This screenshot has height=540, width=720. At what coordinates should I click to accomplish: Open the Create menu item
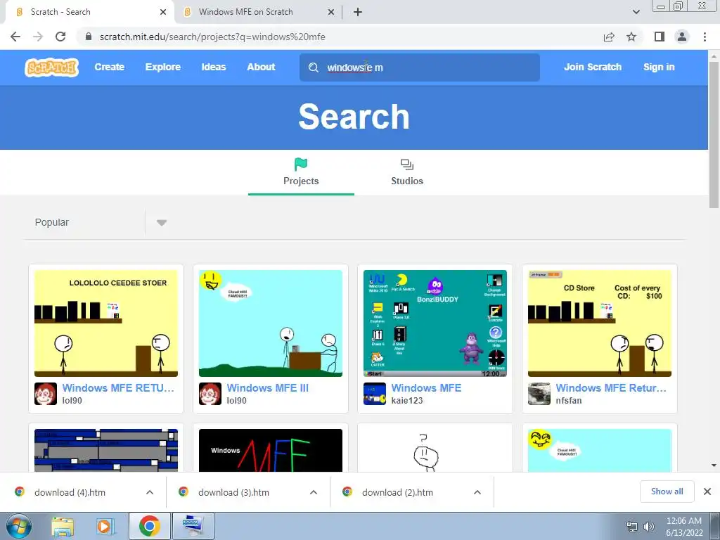click(109, 67)
